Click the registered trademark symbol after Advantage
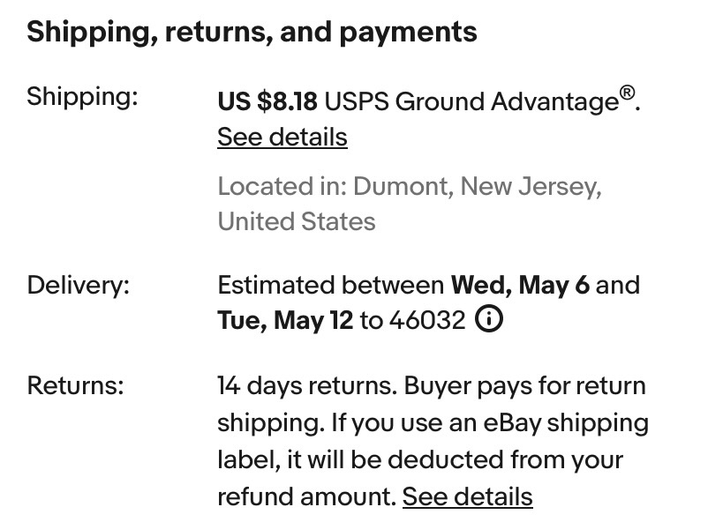This screenshot has height=522, width=708. click(x=627, y=93)
